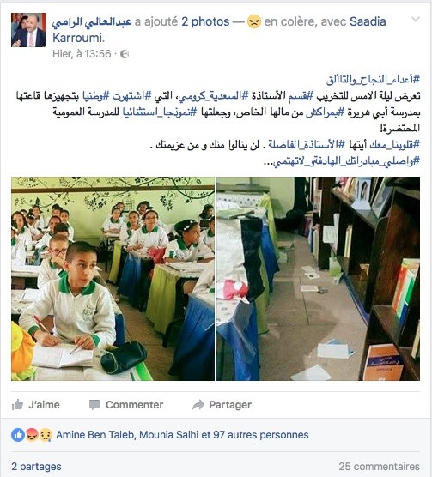The image size is (432, 477).
Task: Open the vandalized classroom floor photo
Action: pyautogui.click(x=318, y=279)
